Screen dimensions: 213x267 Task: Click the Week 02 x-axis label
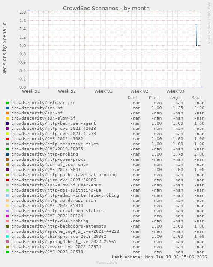139,91
